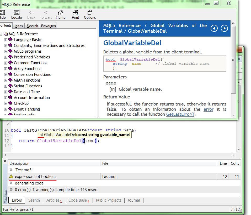Go to next topic arrow in header
This screenshot has height=215, width=251.
(x=224, y=28)
